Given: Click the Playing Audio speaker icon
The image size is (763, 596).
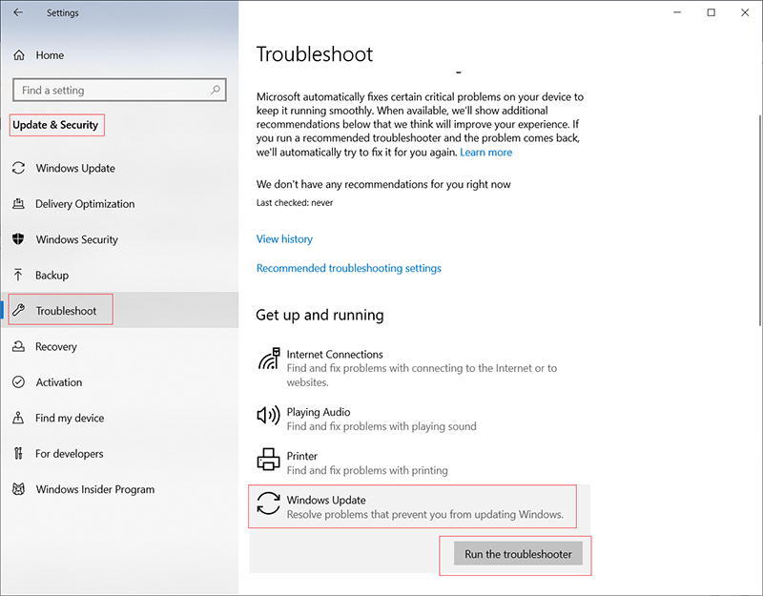Looking at the screenshot, I should (x=268, y=415).
